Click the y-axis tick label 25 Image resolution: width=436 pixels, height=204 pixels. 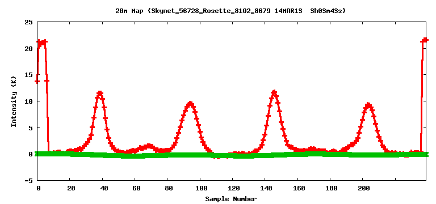[29, 22]
